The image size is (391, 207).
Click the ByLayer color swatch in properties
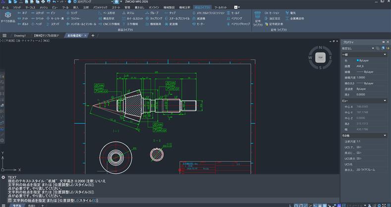click(358, 60)
